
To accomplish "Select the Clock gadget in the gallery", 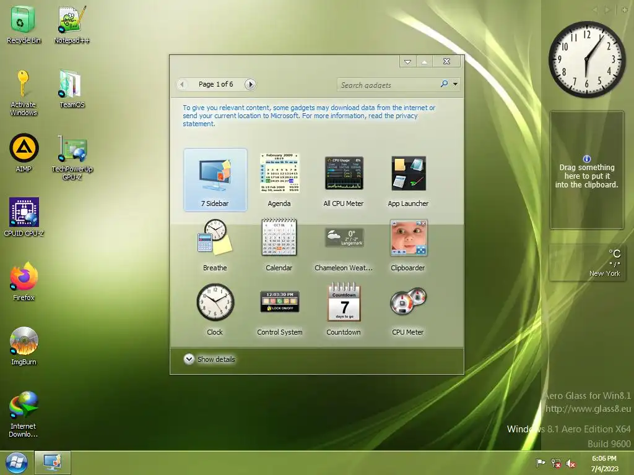I will (215, 309).
